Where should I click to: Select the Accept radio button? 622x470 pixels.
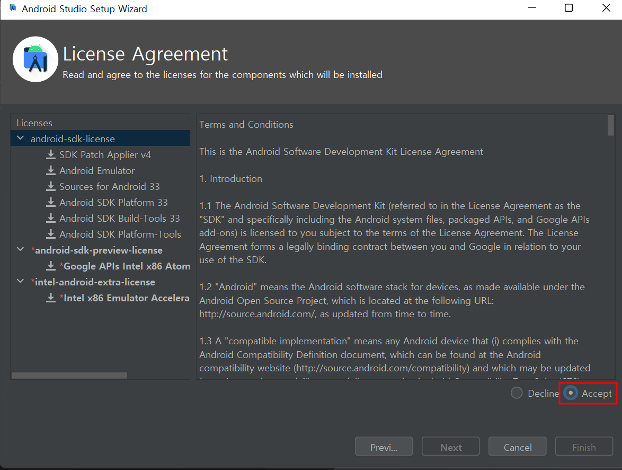pyautogui.click(x=571, y=393)
